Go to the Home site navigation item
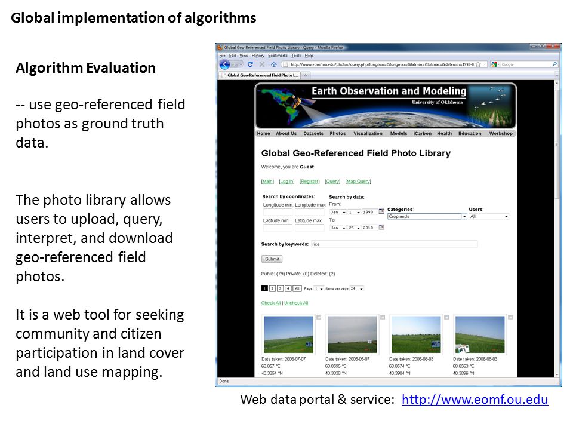573x430 pixels. (x=263, y=133)
